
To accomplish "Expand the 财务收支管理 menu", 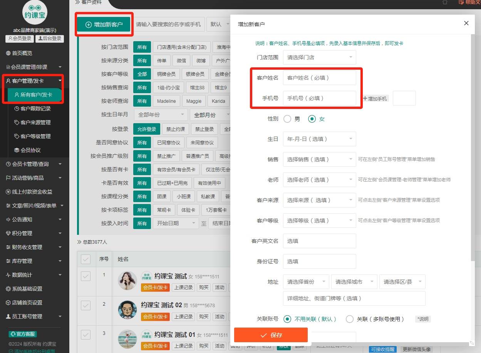I will pyautogui.click(x=34, y=247).
